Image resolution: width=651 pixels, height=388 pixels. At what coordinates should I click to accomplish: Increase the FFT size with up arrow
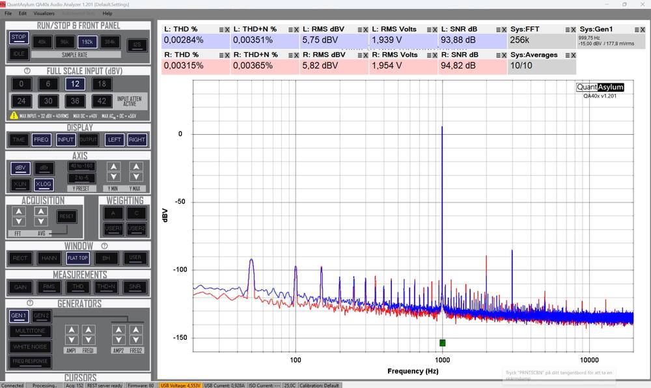pyautogui.click(x=20, y=212)
